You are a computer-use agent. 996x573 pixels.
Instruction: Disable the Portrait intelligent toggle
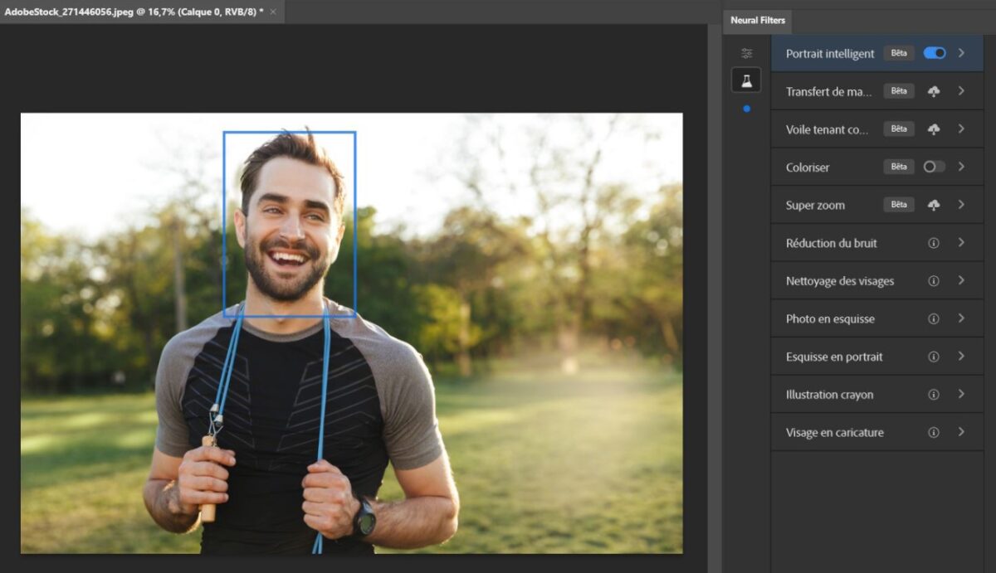[934, 53]
